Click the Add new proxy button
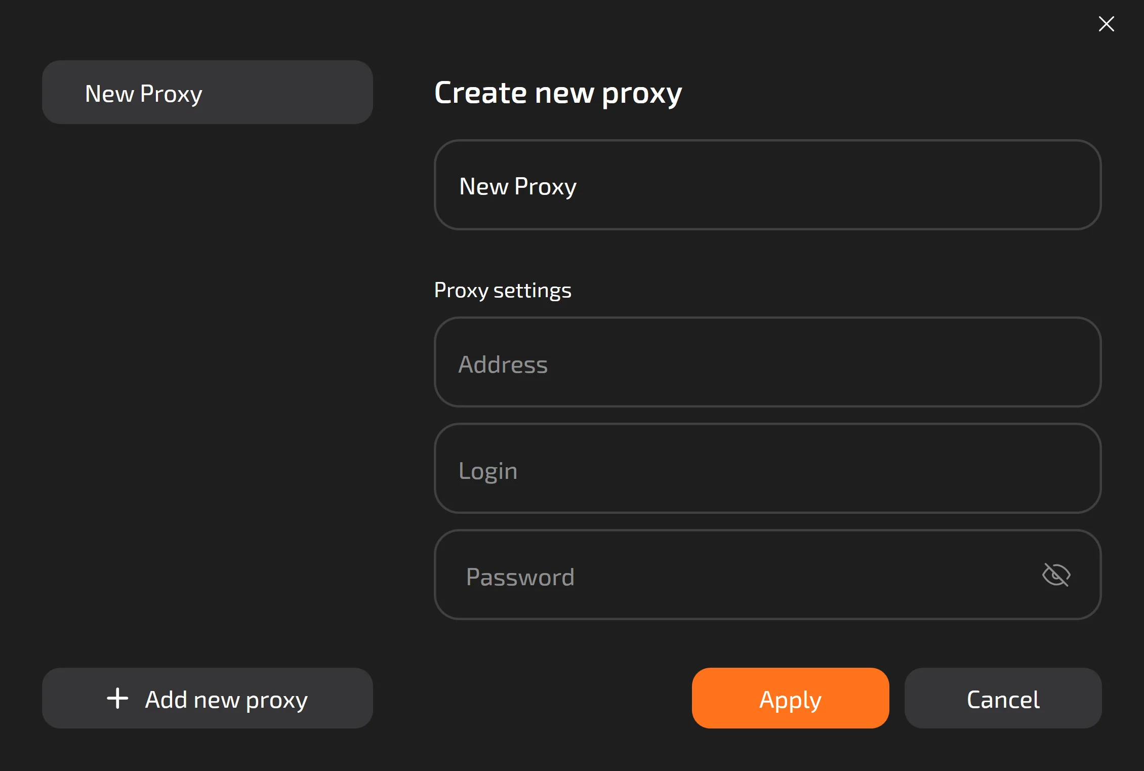This screenshot has height=771, width=1144. [x=208, y=698]
